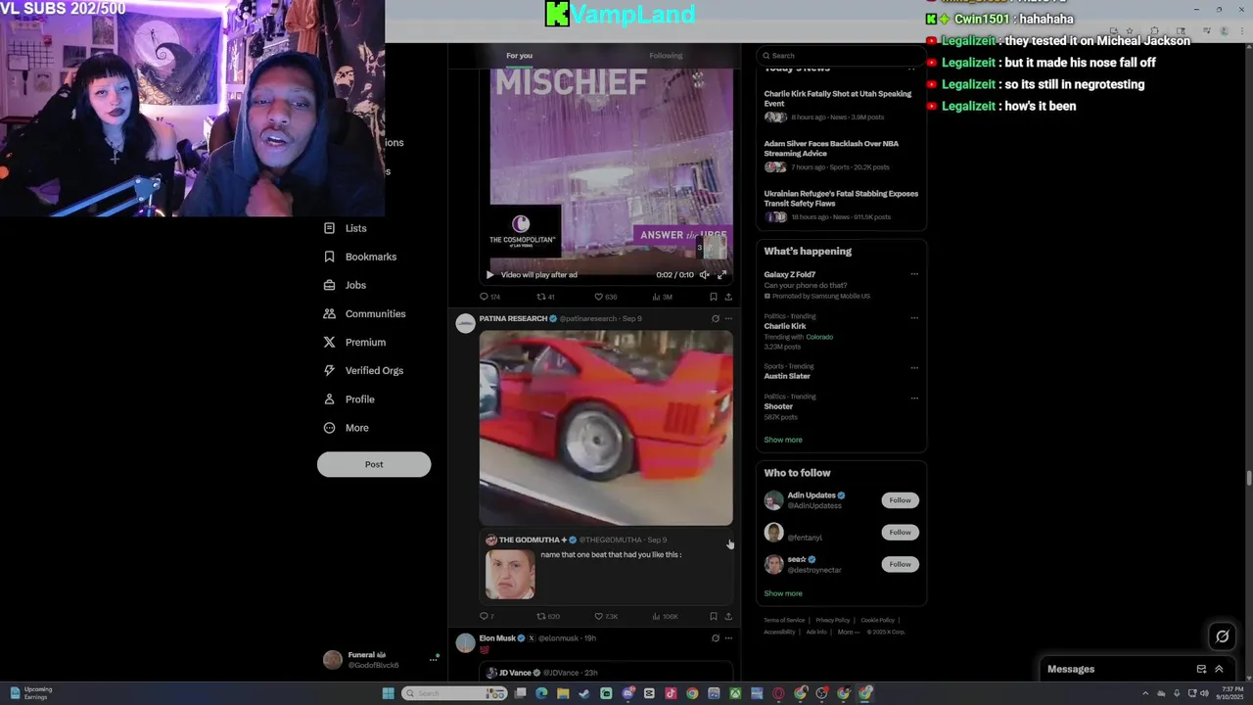
Task: Go to Communities in the sidebar
Action: click(x=364, y=313)
